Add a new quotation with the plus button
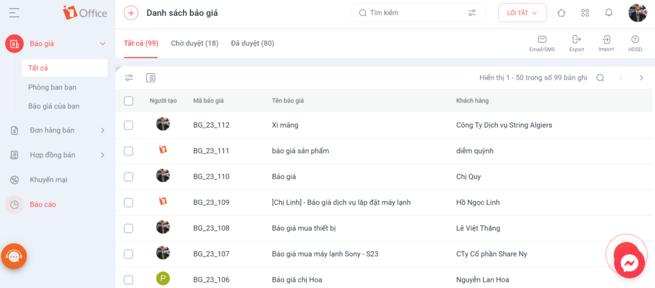Viewport: 655px width, 288px height. tap(131, 13)
